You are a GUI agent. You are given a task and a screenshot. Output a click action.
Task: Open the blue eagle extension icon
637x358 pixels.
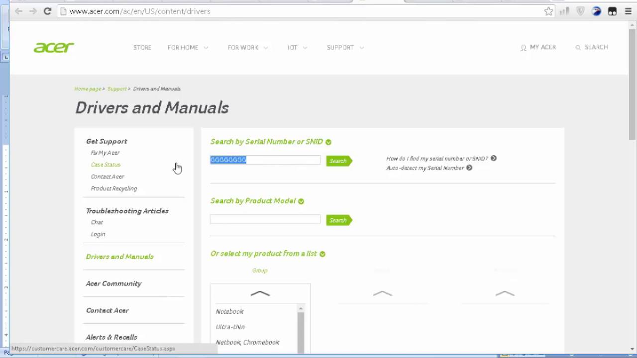click(x=596, y=11)
